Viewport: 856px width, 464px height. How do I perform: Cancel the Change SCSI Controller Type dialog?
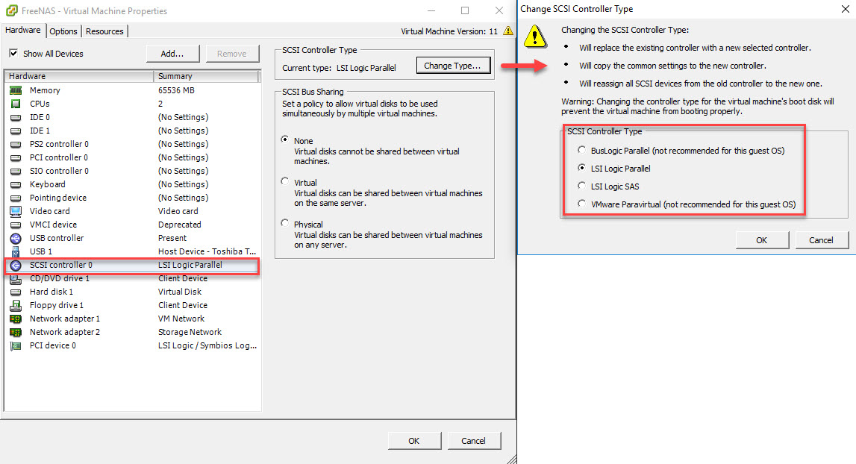[x=821, y=240]
